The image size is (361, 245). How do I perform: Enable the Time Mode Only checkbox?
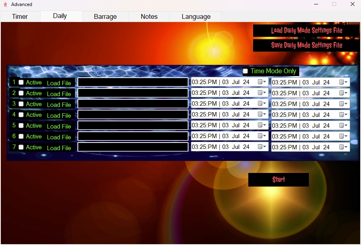245,71
